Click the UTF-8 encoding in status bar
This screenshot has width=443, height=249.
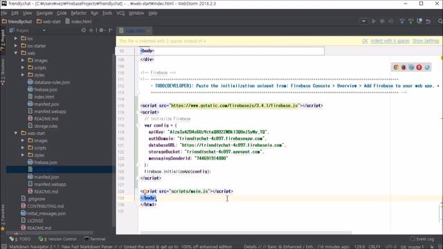pos(390,247)
